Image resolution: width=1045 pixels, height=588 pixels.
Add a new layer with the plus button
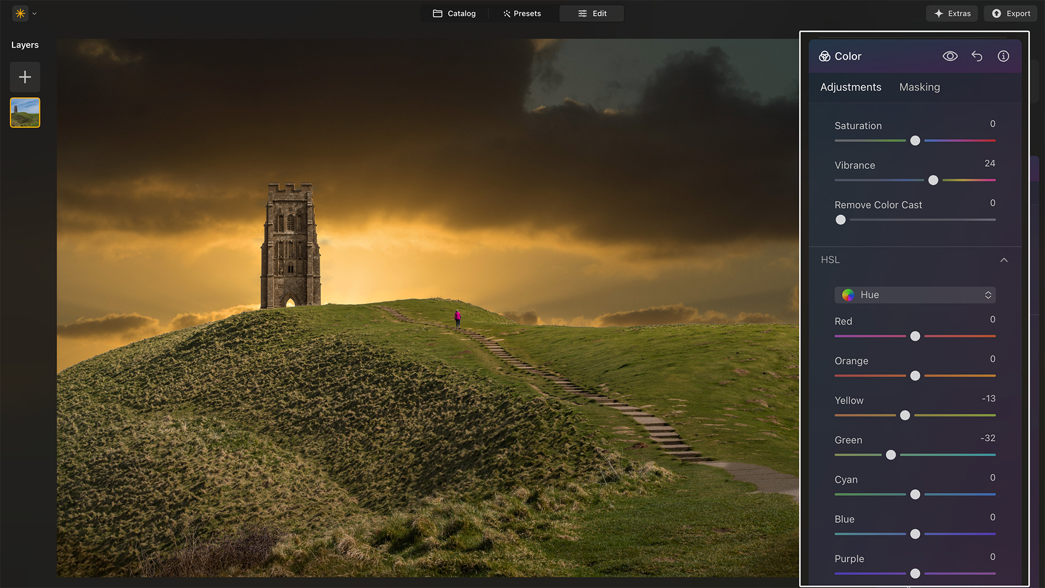click(25, 77)
